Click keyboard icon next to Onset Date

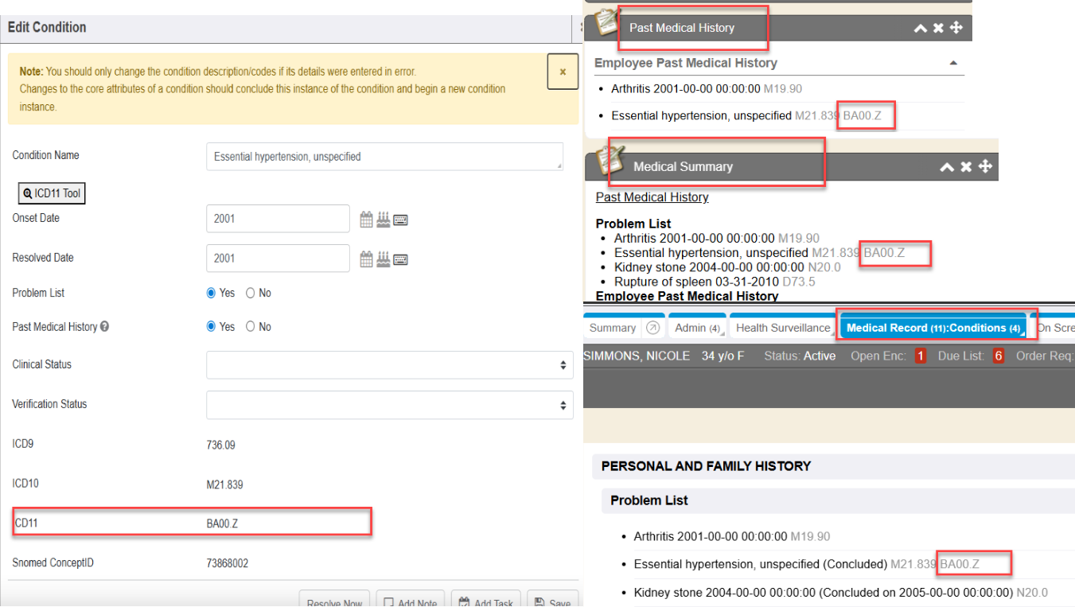click(x=401, y=220)
